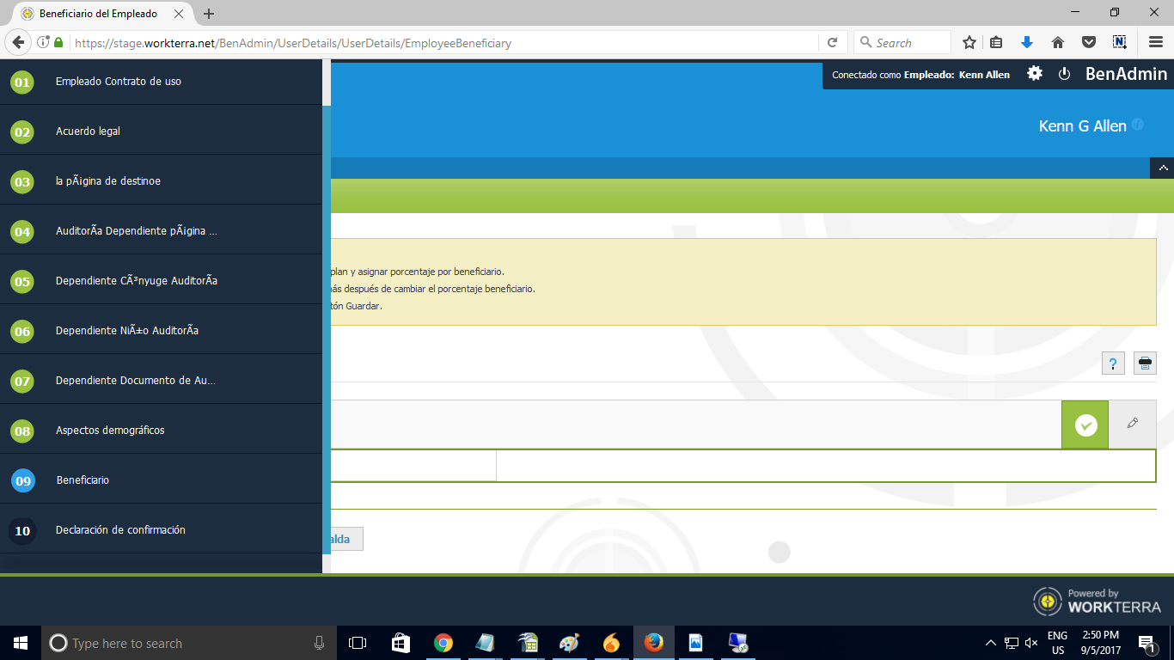Click the partially hidden Espalda back button
This screenshot has height=660, width=1174.
point(346,539)
